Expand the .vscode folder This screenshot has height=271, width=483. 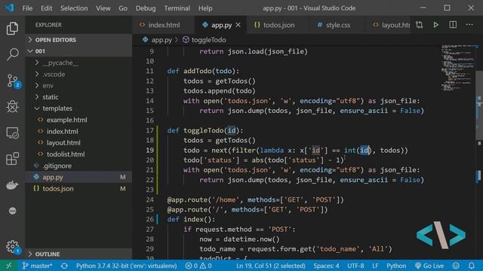(78, 74)
